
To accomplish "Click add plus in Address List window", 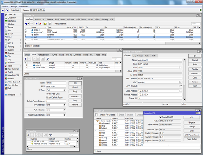I will tap(28, 135).
